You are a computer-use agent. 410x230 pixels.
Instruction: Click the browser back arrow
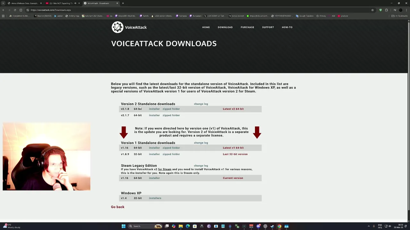tap(4, 10)
